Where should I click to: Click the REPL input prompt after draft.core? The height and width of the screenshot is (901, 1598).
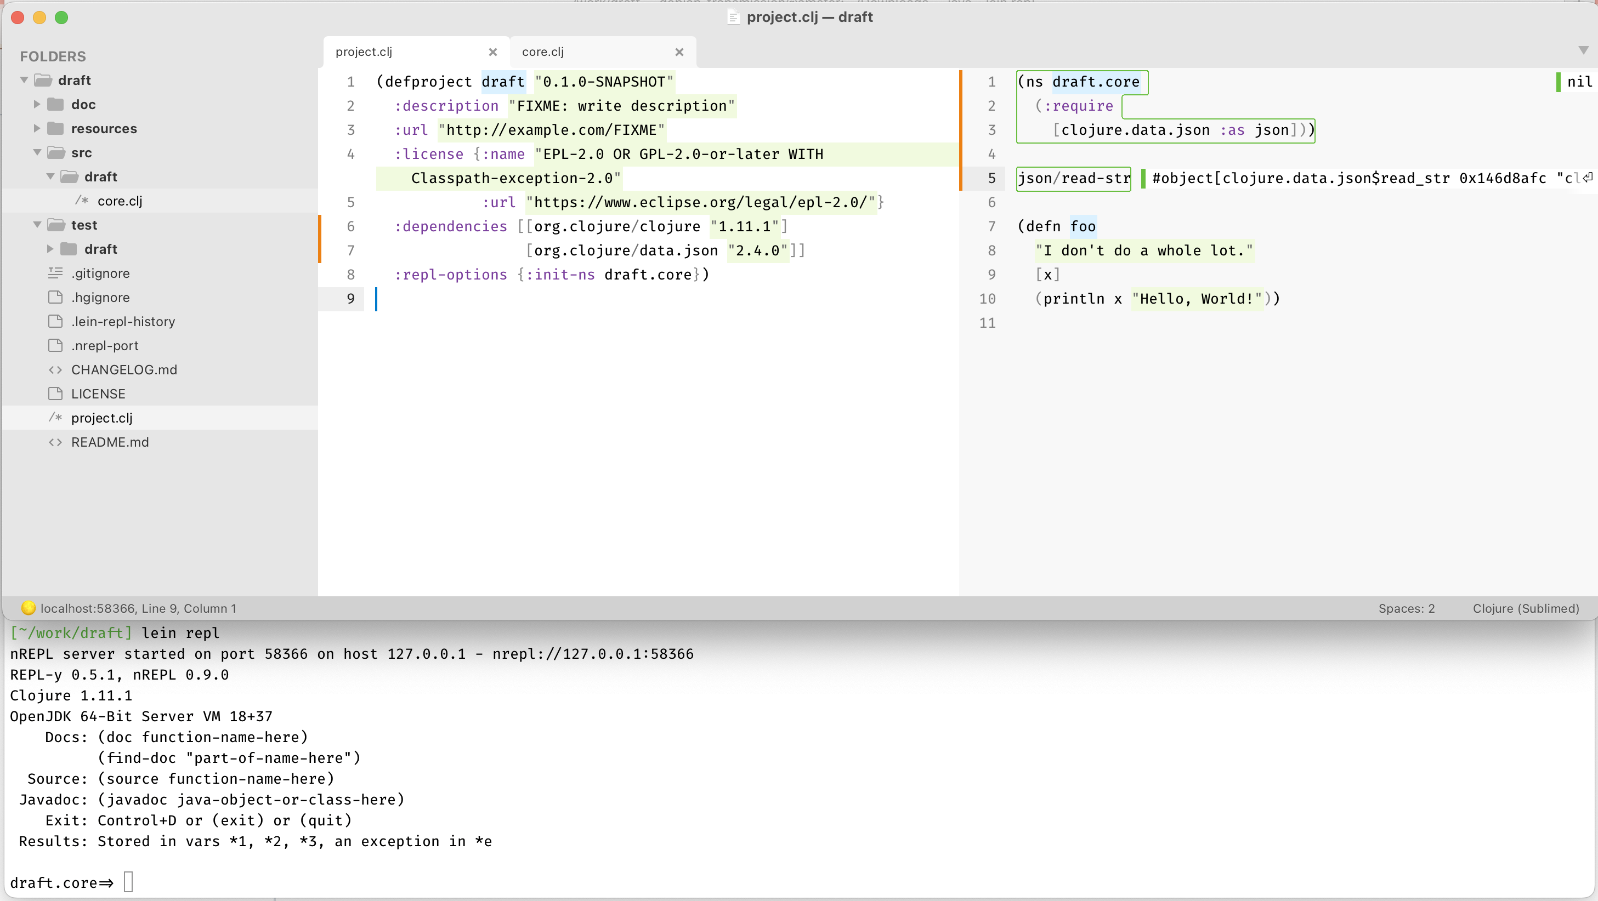point(129,882)
